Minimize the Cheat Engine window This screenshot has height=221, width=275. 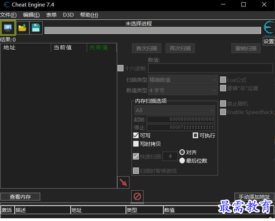click(x=223, y=5)
